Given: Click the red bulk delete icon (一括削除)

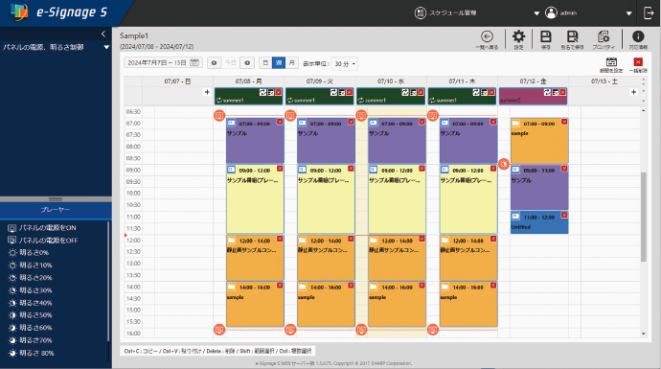Looking at the screenshot, I should coord(638,62).
